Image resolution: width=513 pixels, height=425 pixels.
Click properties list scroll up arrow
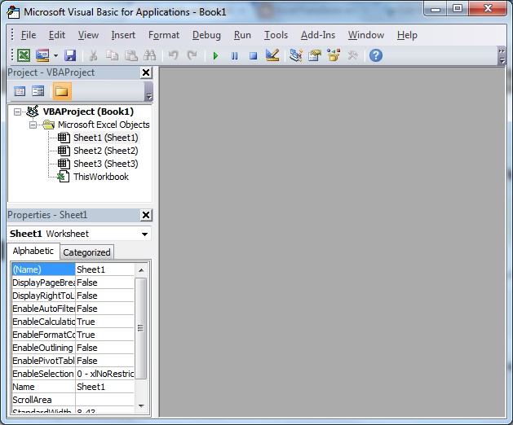click(x=141, y=270)
